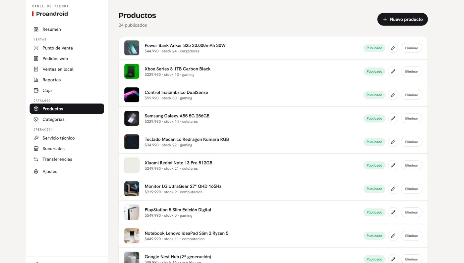Edit Teclado Mecánico Redragon with pencil icon

point(393,142)
